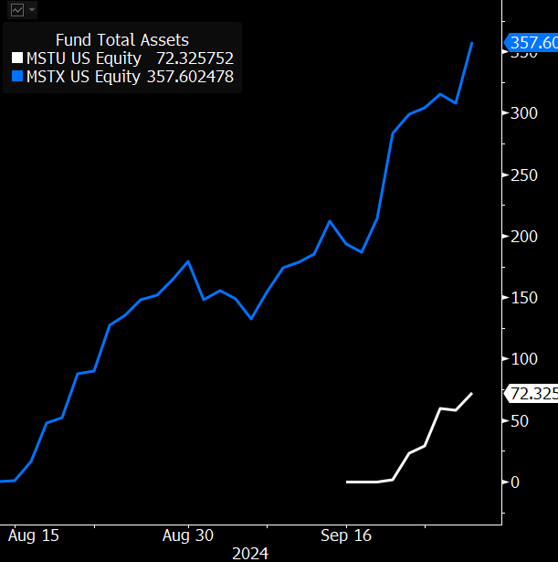Click the 300 y-axis label
The image size is (558, 562).
[524, 113]
